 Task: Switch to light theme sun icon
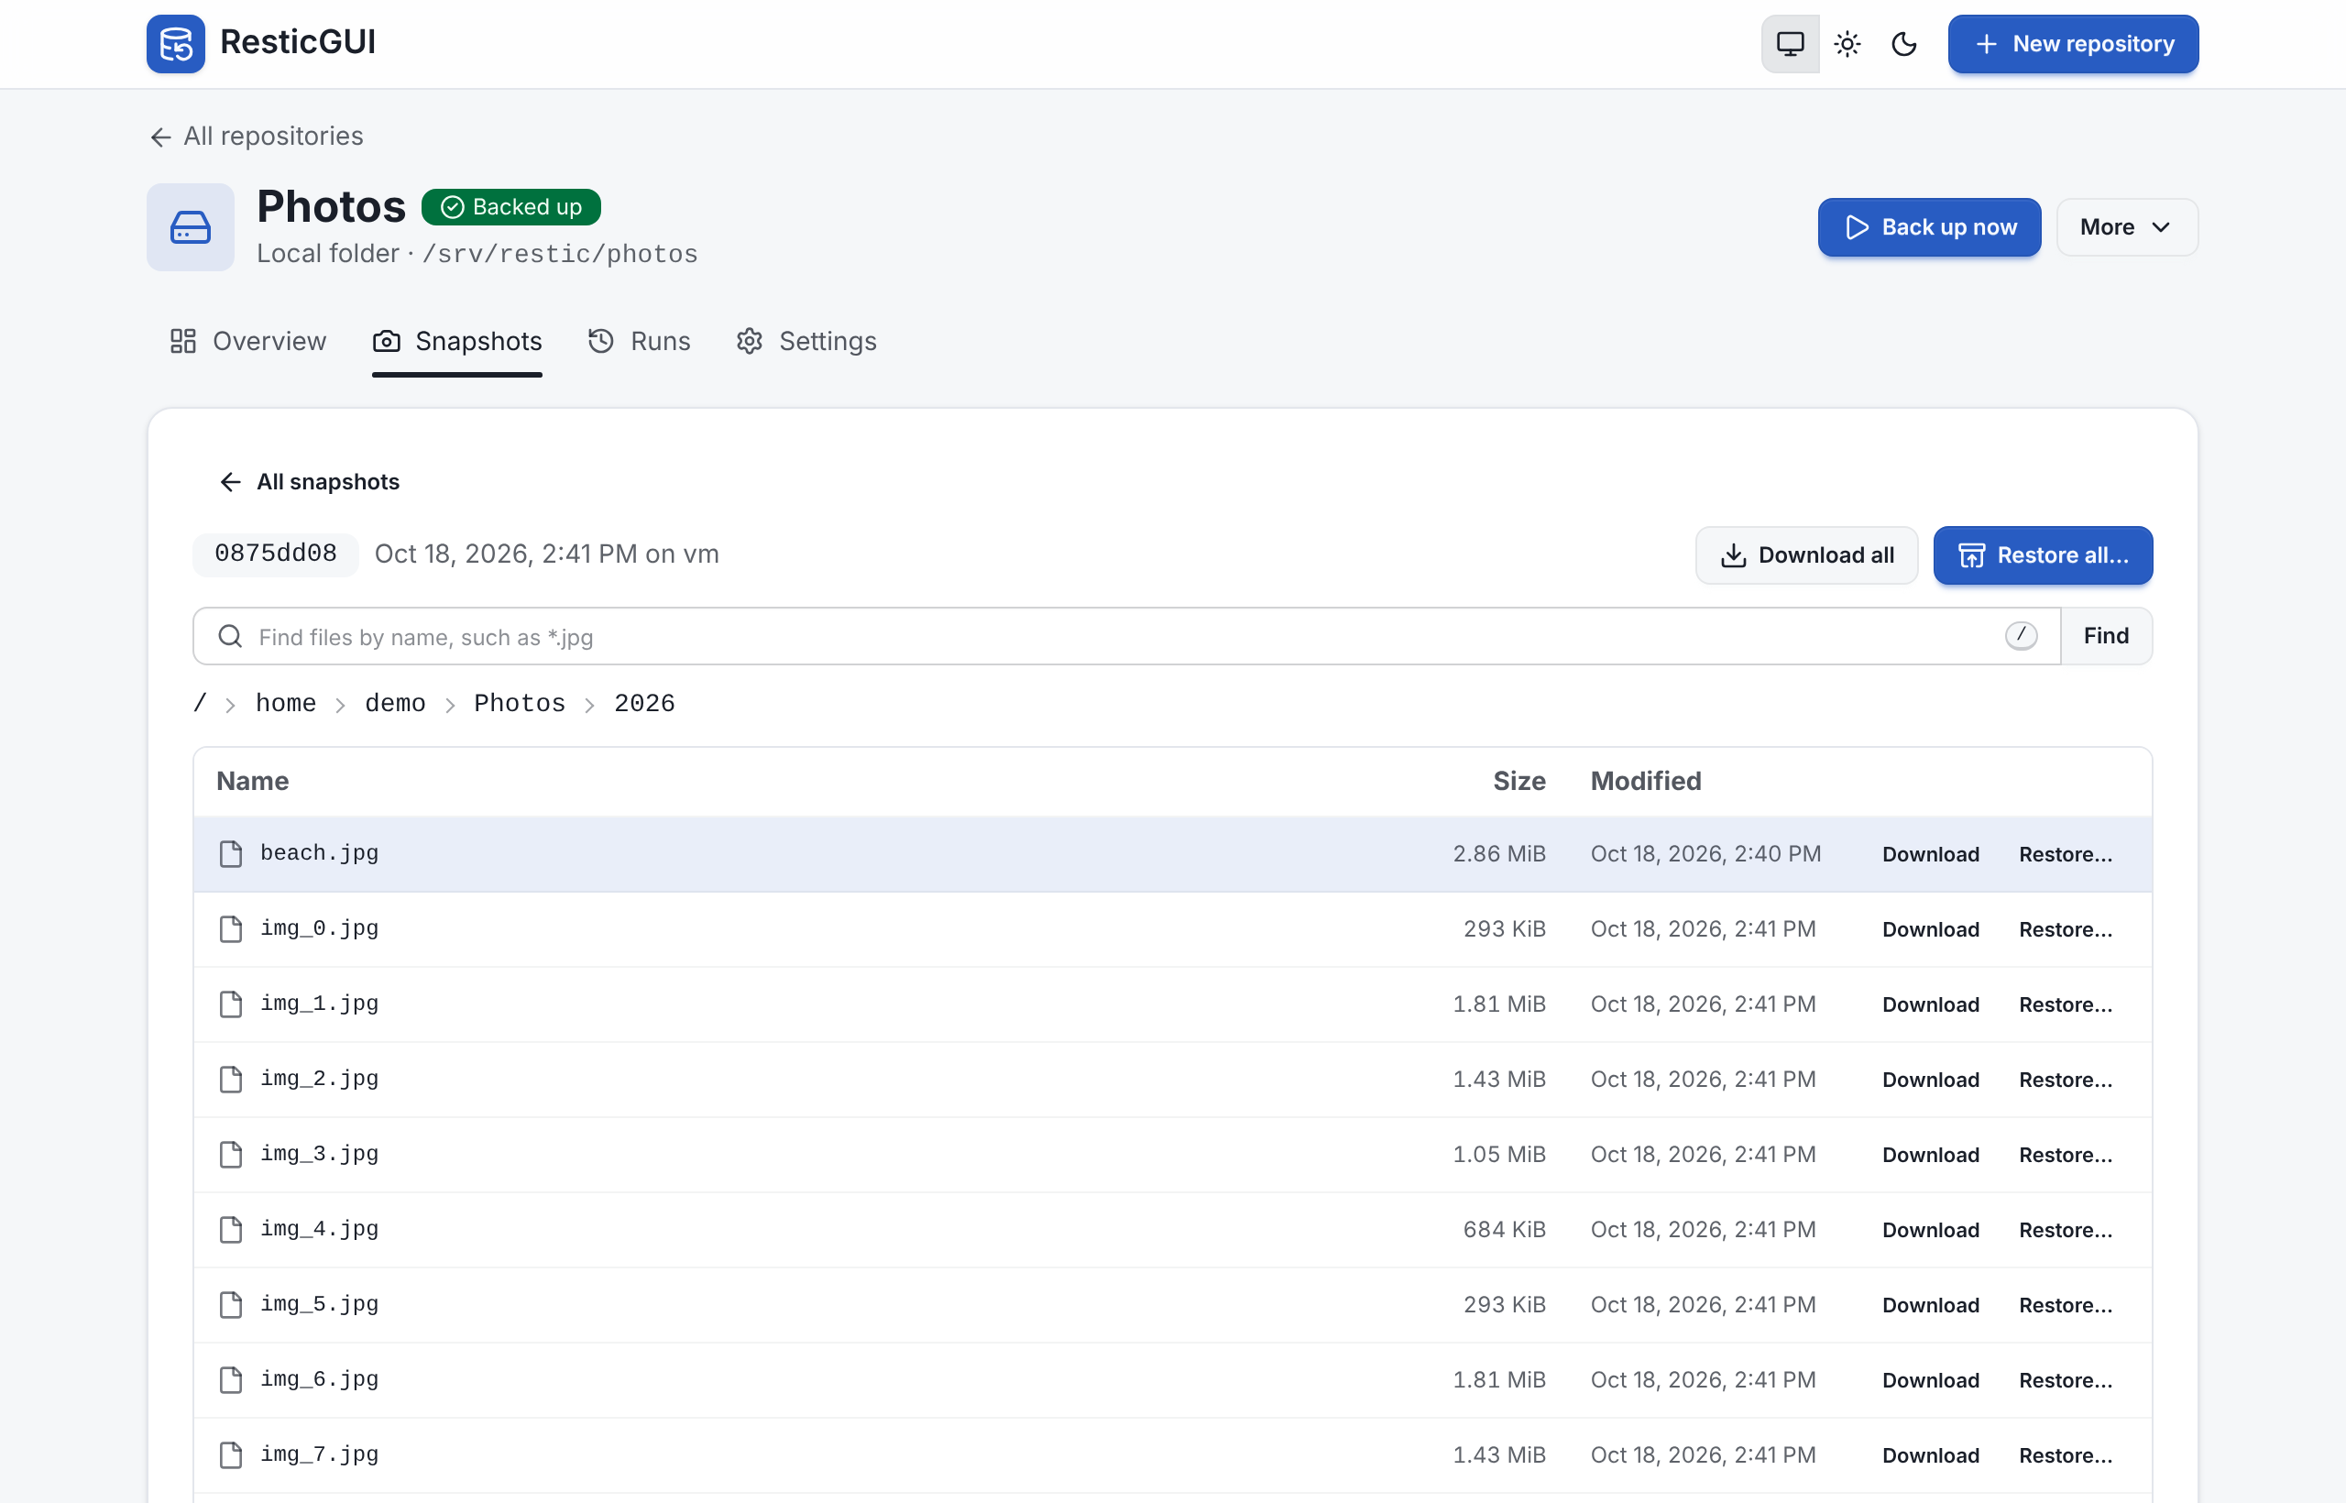(x=1847, y=44)
